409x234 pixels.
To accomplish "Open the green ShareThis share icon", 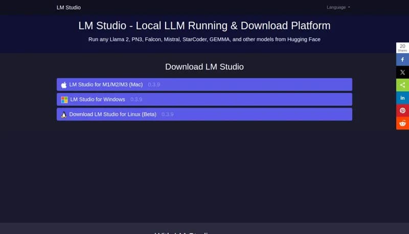I will 402,85.
